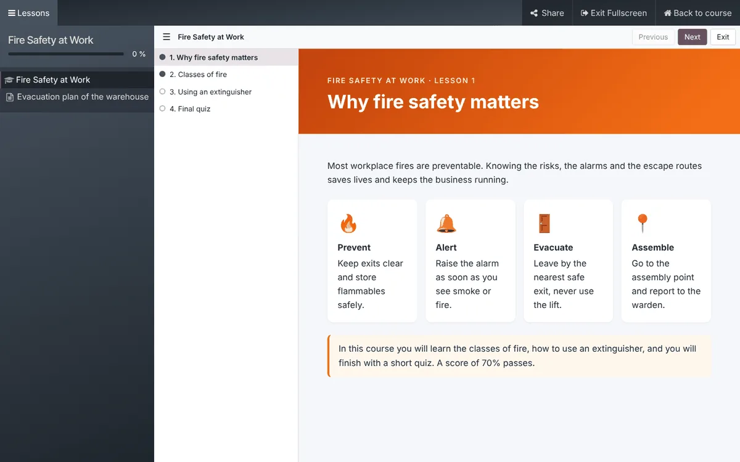The height and width of the screenshot is (462, 740).
Task: Click the course progress bar
Action: (66, 54)
